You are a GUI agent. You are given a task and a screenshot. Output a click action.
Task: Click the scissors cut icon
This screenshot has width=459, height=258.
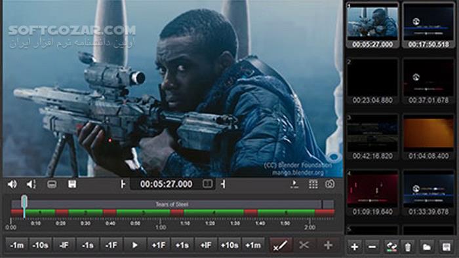coord(304,245)
